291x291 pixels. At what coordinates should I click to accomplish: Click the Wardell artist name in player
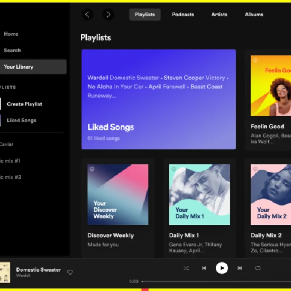pos(23,276)
